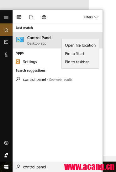Open the Devices (speaker) sidebar icon
Image resolution: width=116 pixels, height=172 pixels.
click(6, 55)
